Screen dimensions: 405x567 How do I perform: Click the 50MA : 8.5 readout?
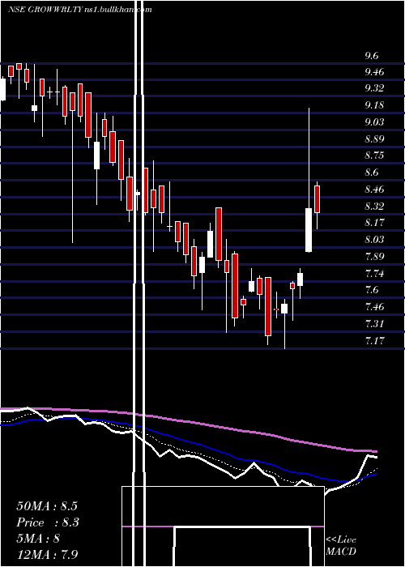[47, 506]
